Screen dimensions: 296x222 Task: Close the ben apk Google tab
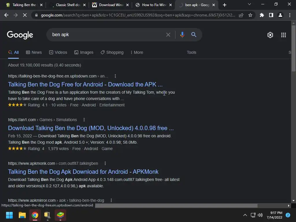coord(214,5)
